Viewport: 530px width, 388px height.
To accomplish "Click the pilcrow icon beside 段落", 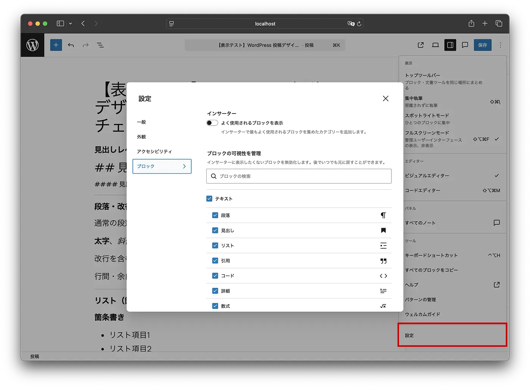I will pos(383,215).
